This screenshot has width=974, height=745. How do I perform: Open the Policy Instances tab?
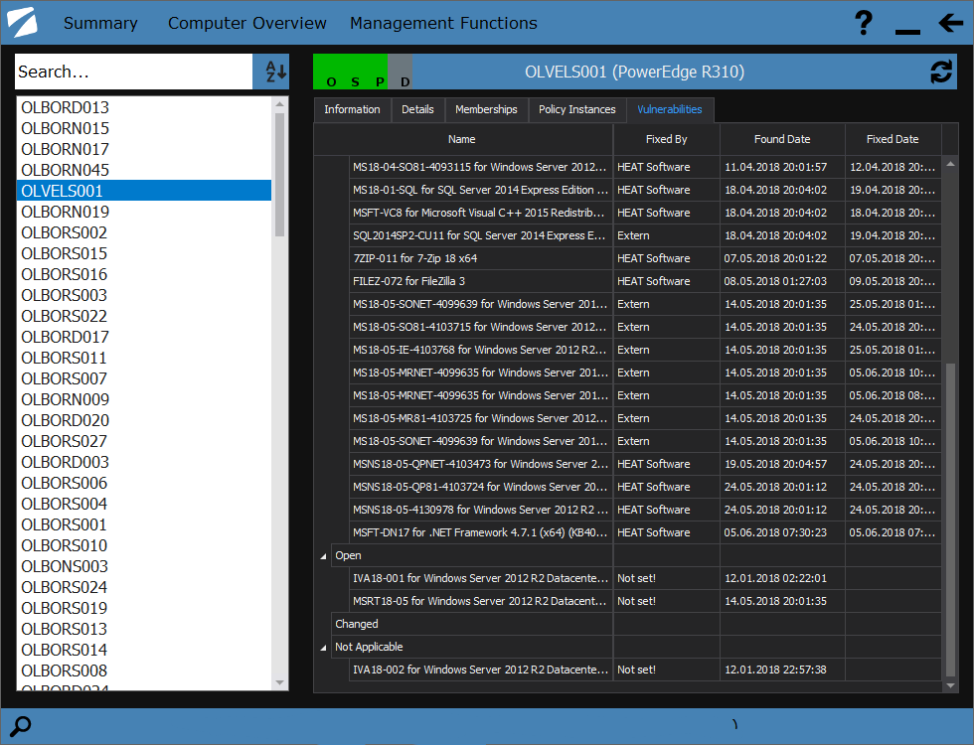(576, 110)
